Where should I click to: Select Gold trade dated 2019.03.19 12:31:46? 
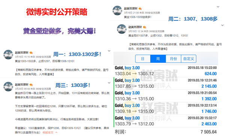pyautogui.click(x=166, y=83)
